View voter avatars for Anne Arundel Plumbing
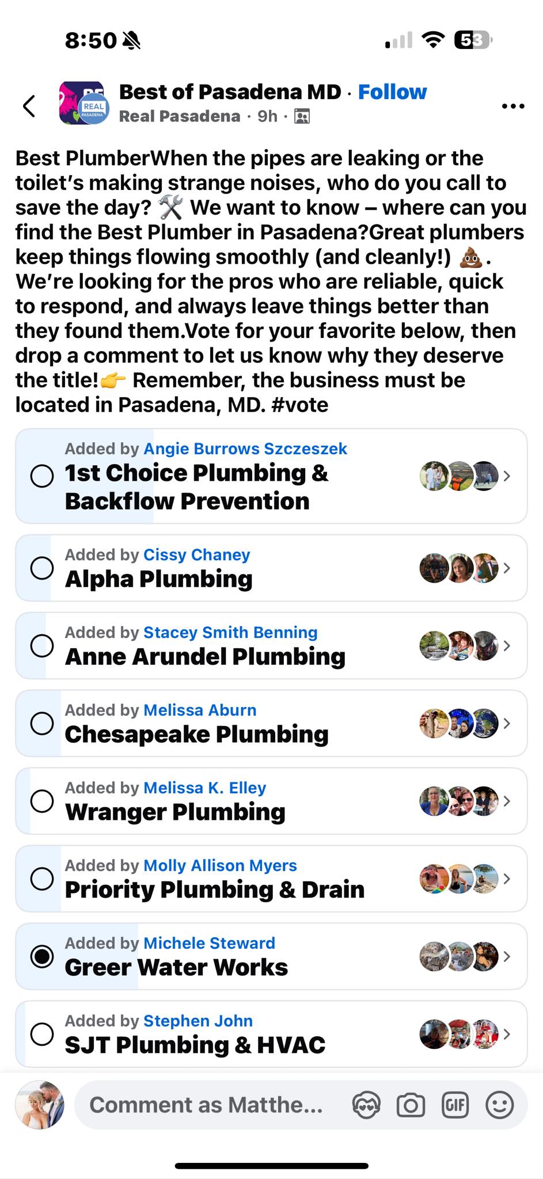The width and height of the screenshot is (543, 1179). point(459,645)
